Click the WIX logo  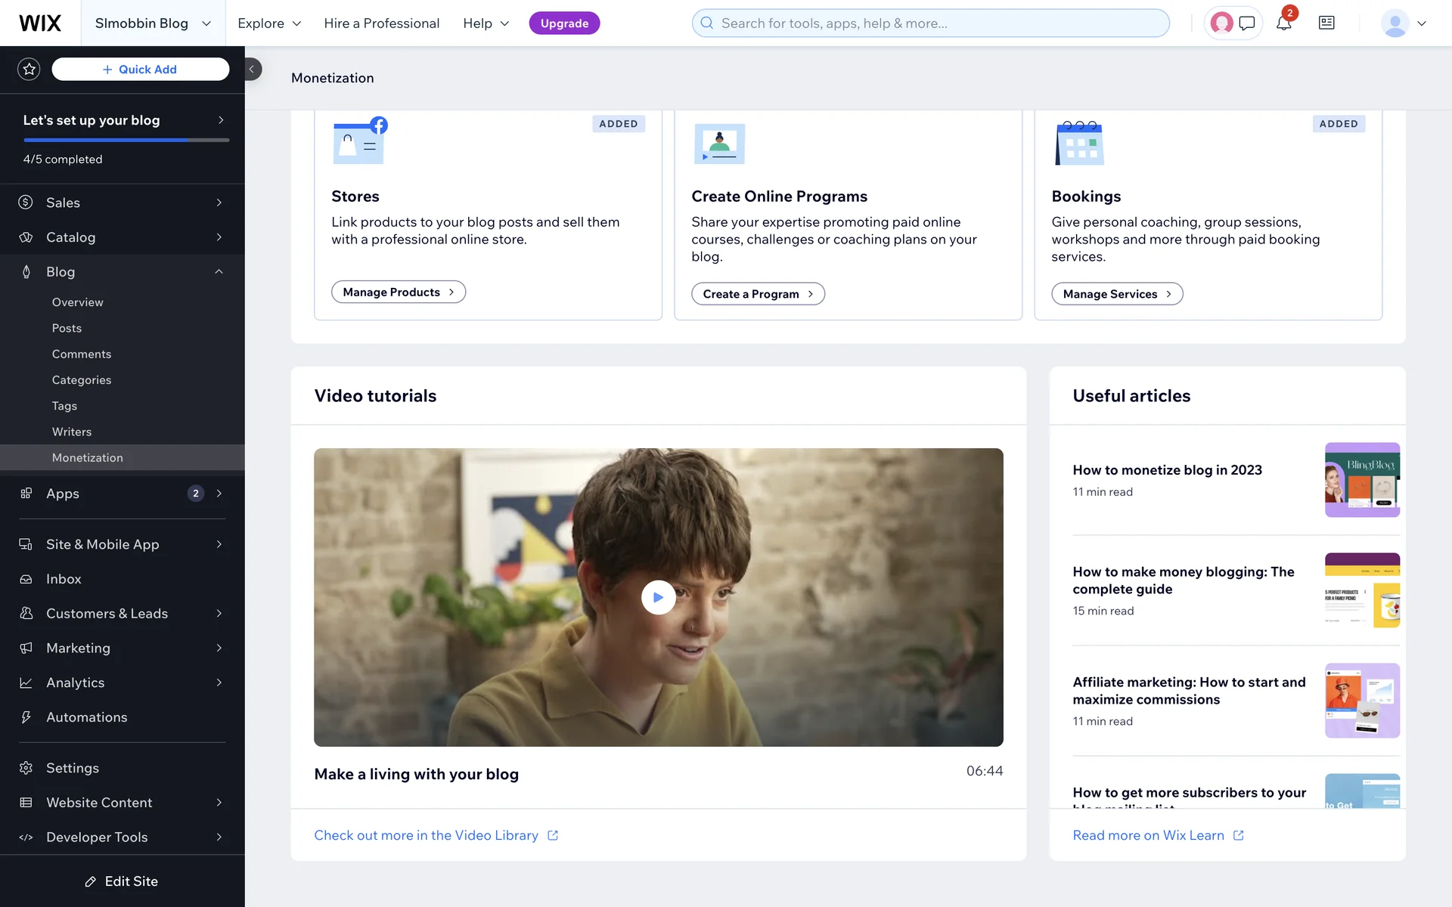[40, 23]
